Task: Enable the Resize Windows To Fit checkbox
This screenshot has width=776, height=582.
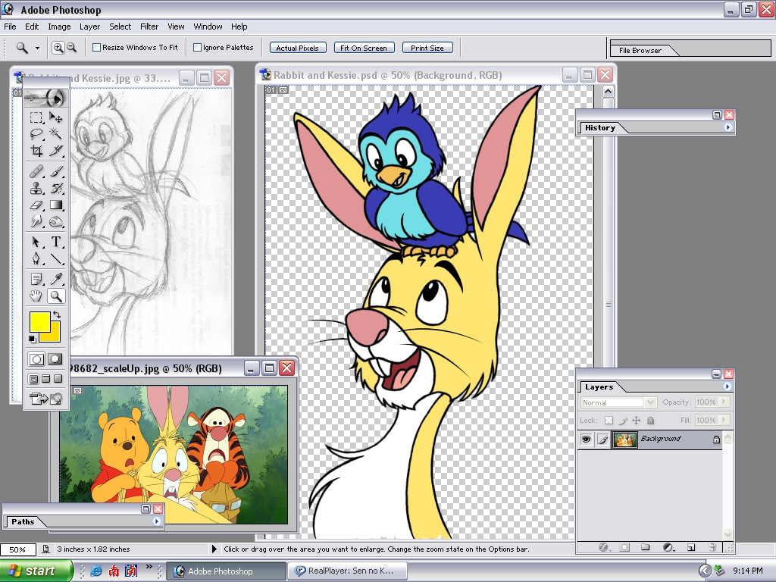Action: pyautogui.click(x=97, y=48)
